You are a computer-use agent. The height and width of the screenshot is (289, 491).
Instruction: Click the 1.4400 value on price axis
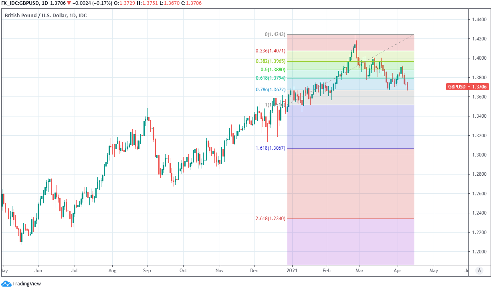click(x=479, y=19)
